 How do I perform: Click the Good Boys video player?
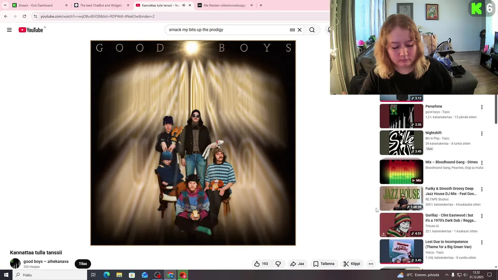[x=193, y=143]
